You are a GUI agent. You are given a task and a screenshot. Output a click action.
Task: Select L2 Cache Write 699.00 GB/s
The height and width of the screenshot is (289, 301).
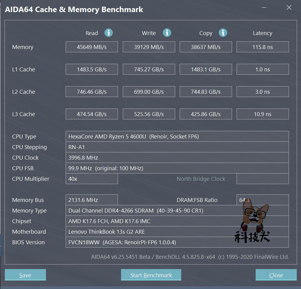coord(149,92)
